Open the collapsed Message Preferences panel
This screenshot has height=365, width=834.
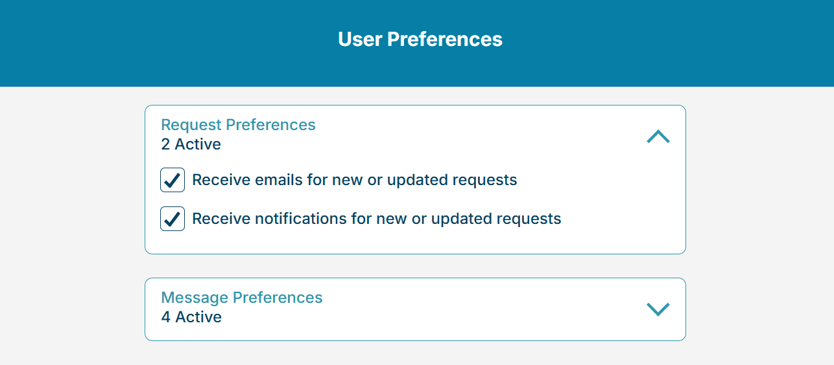pos(415,309)
